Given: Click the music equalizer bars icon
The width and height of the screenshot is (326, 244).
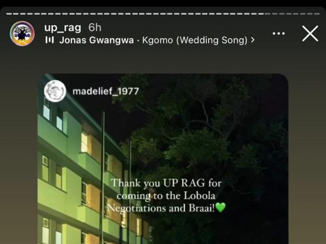Looking at the screenshot, I should pyautogui.click(x=49, y=40).
